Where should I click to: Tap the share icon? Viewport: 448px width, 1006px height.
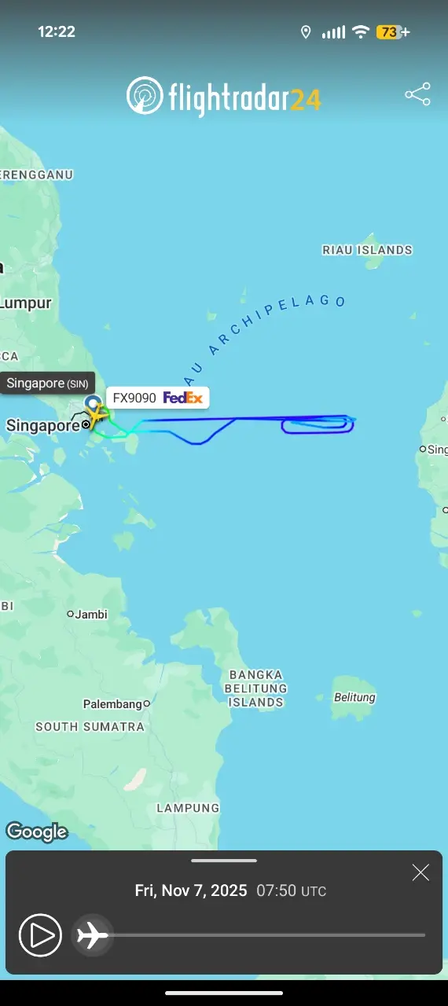pos(417,94)
